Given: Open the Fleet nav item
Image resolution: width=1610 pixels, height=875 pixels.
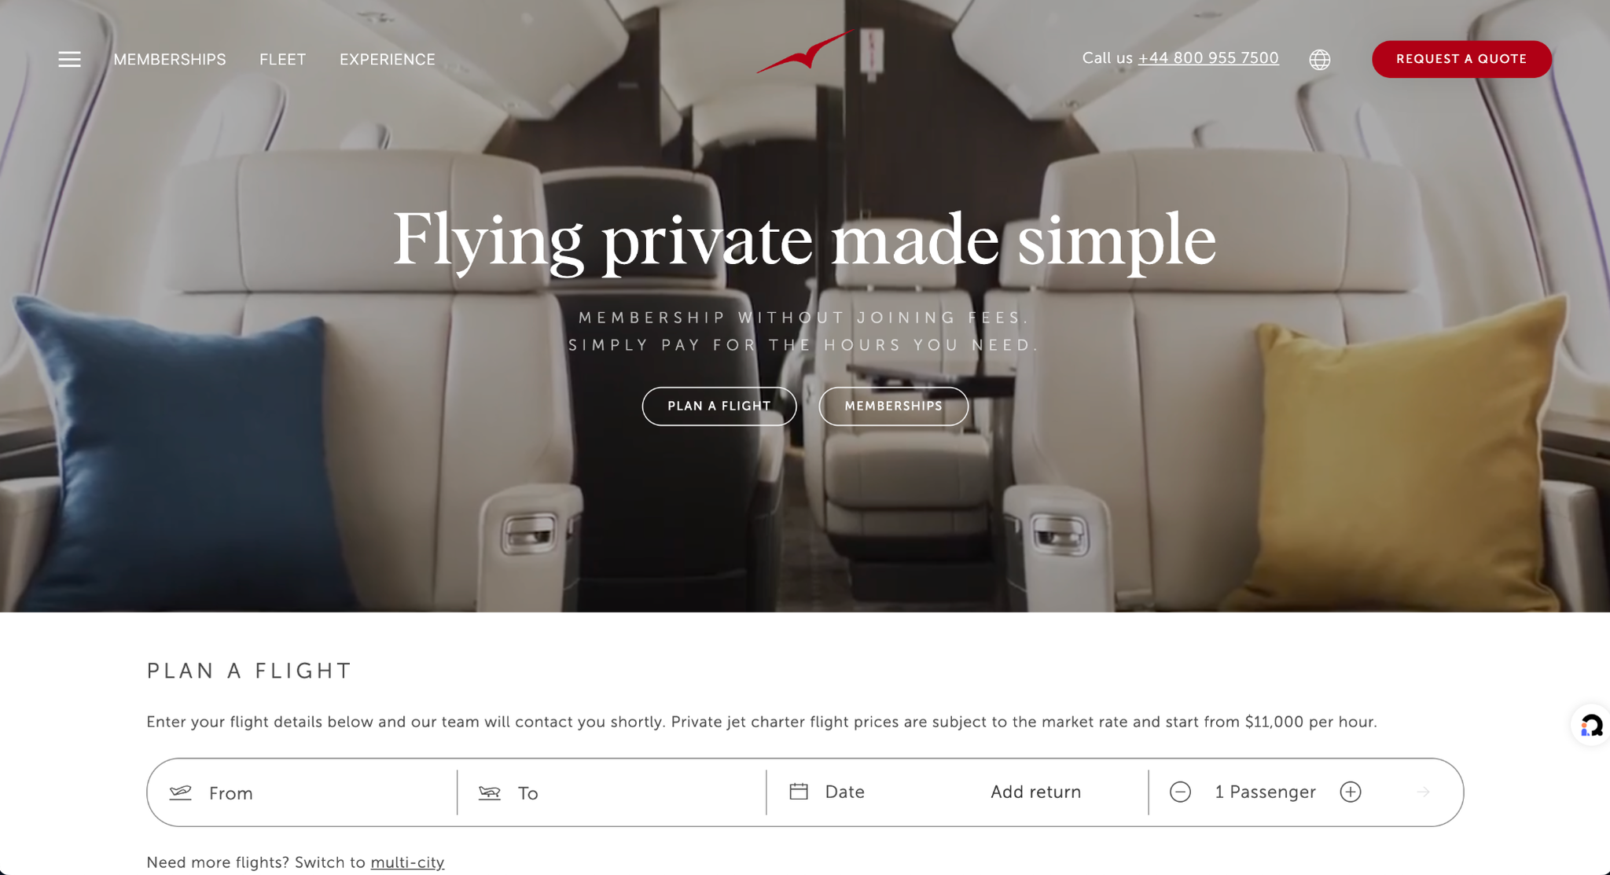Looking at the screenshot, I should coord(283,60).
